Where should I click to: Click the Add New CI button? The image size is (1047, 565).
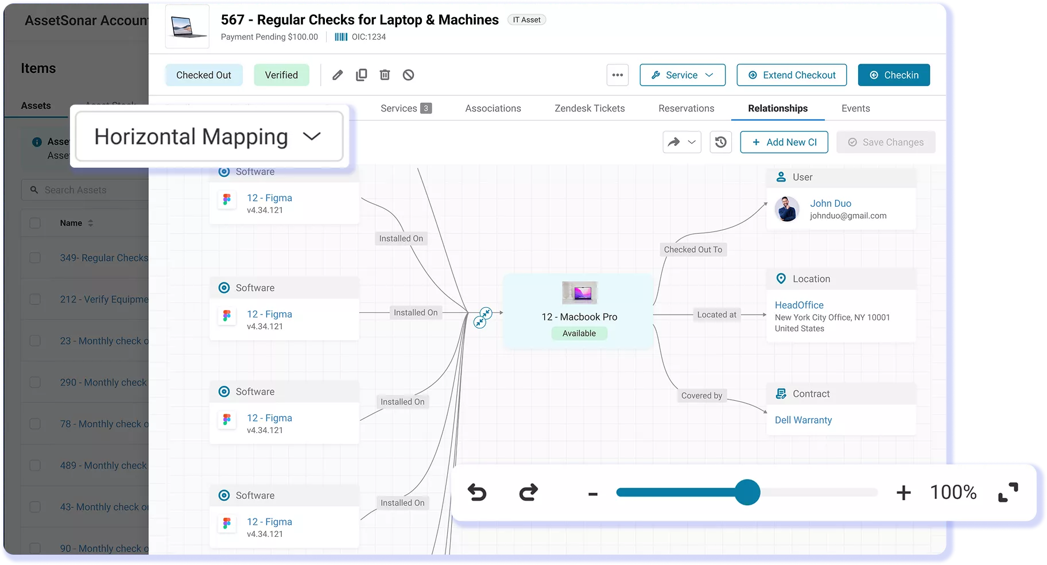click(784, 142)
